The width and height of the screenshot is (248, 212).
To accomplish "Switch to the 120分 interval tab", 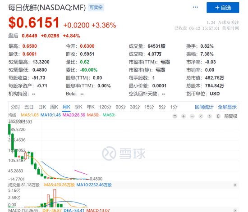I will click(105, 107).
